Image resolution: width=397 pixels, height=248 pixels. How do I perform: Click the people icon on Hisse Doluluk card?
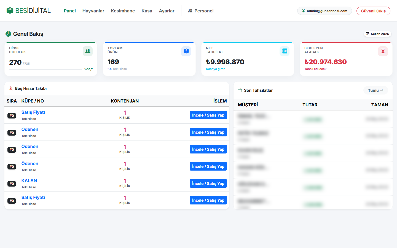[x=88, y=51]
